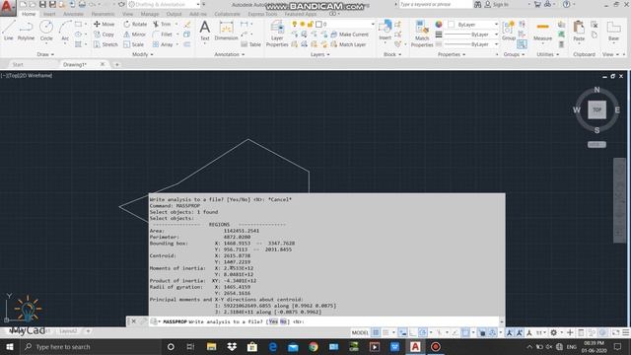The width and height of the screenshot is (631, 355).
Task: Click the Stretch tool
Action: click(x=105, y=44)
